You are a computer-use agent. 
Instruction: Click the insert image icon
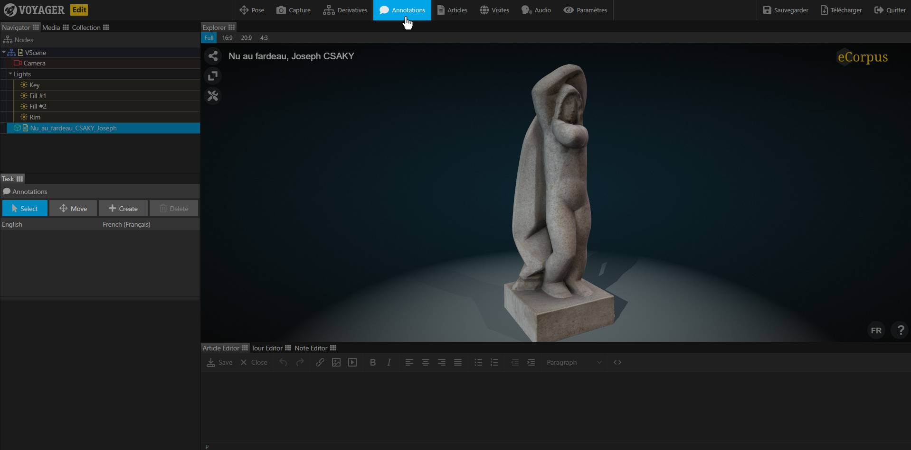tap(336, 362)
